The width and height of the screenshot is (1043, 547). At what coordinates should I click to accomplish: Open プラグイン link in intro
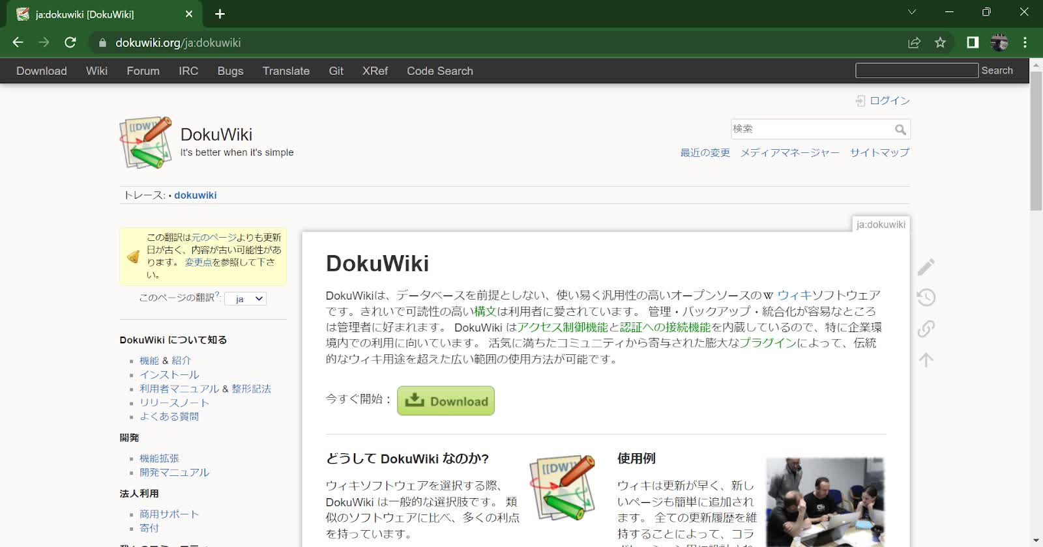768,343
